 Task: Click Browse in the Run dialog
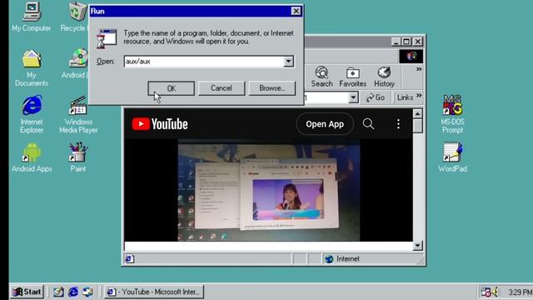coord(272,88)
